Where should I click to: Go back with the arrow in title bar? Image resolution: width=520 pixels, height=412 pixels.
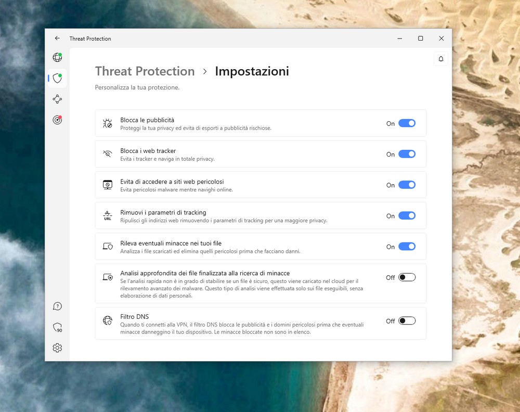pyautogui.click(x=57, y=38)
